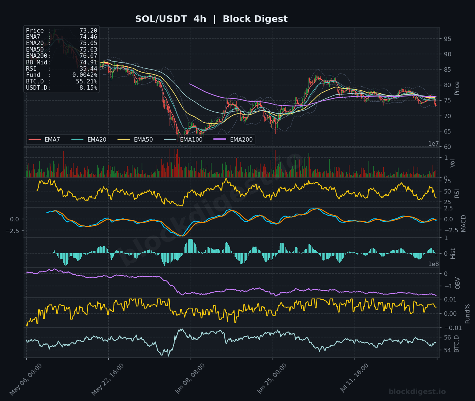Click the RSI axis label on the right
The height and width of the screenshot is (401, 475).
click(457, 193)
